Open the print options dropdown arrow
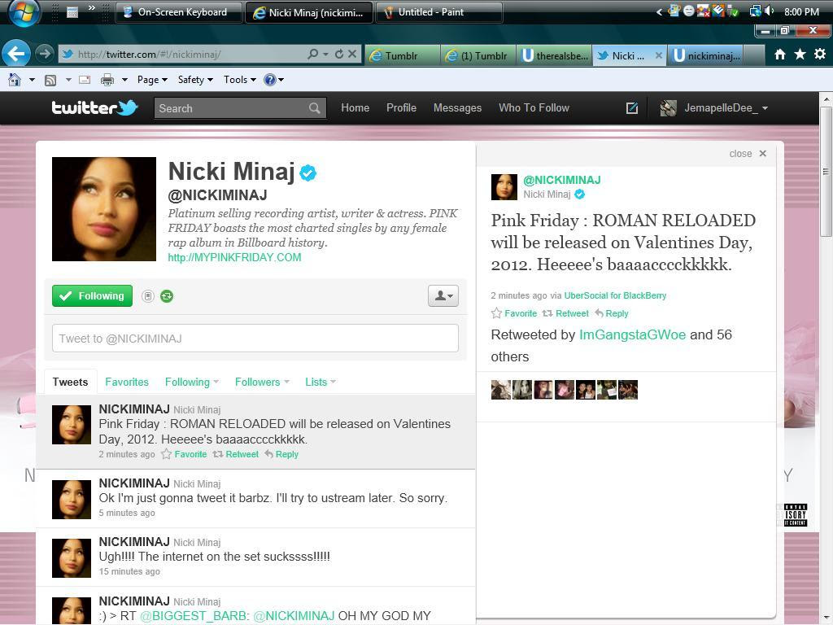Screen dimensions: 833x625 [124, 80]
